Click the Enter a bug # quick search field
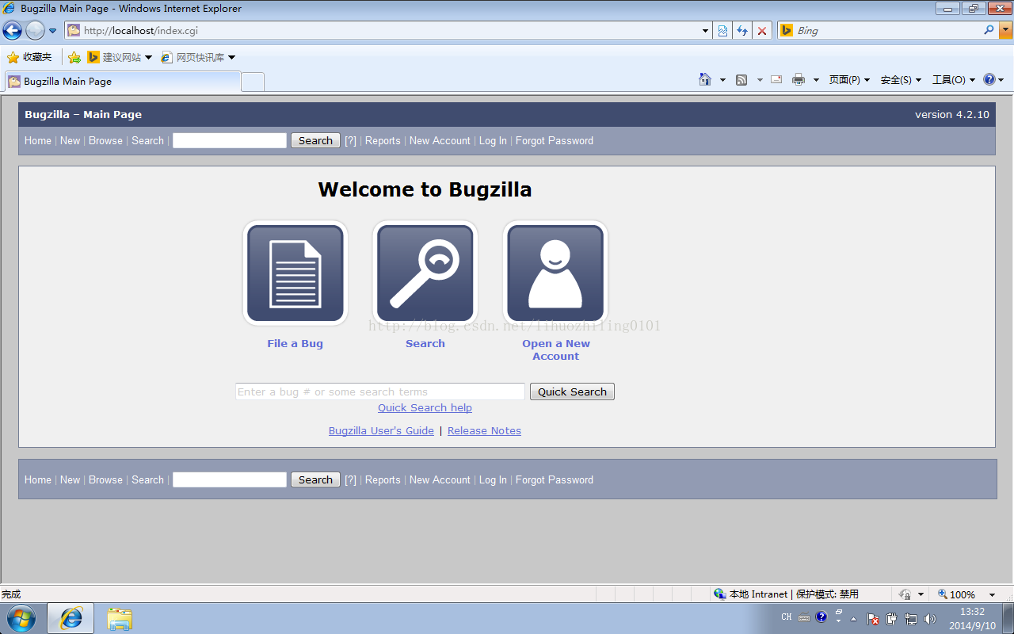The height and width of the screenshot is (634, 1014). coord(380,391)
